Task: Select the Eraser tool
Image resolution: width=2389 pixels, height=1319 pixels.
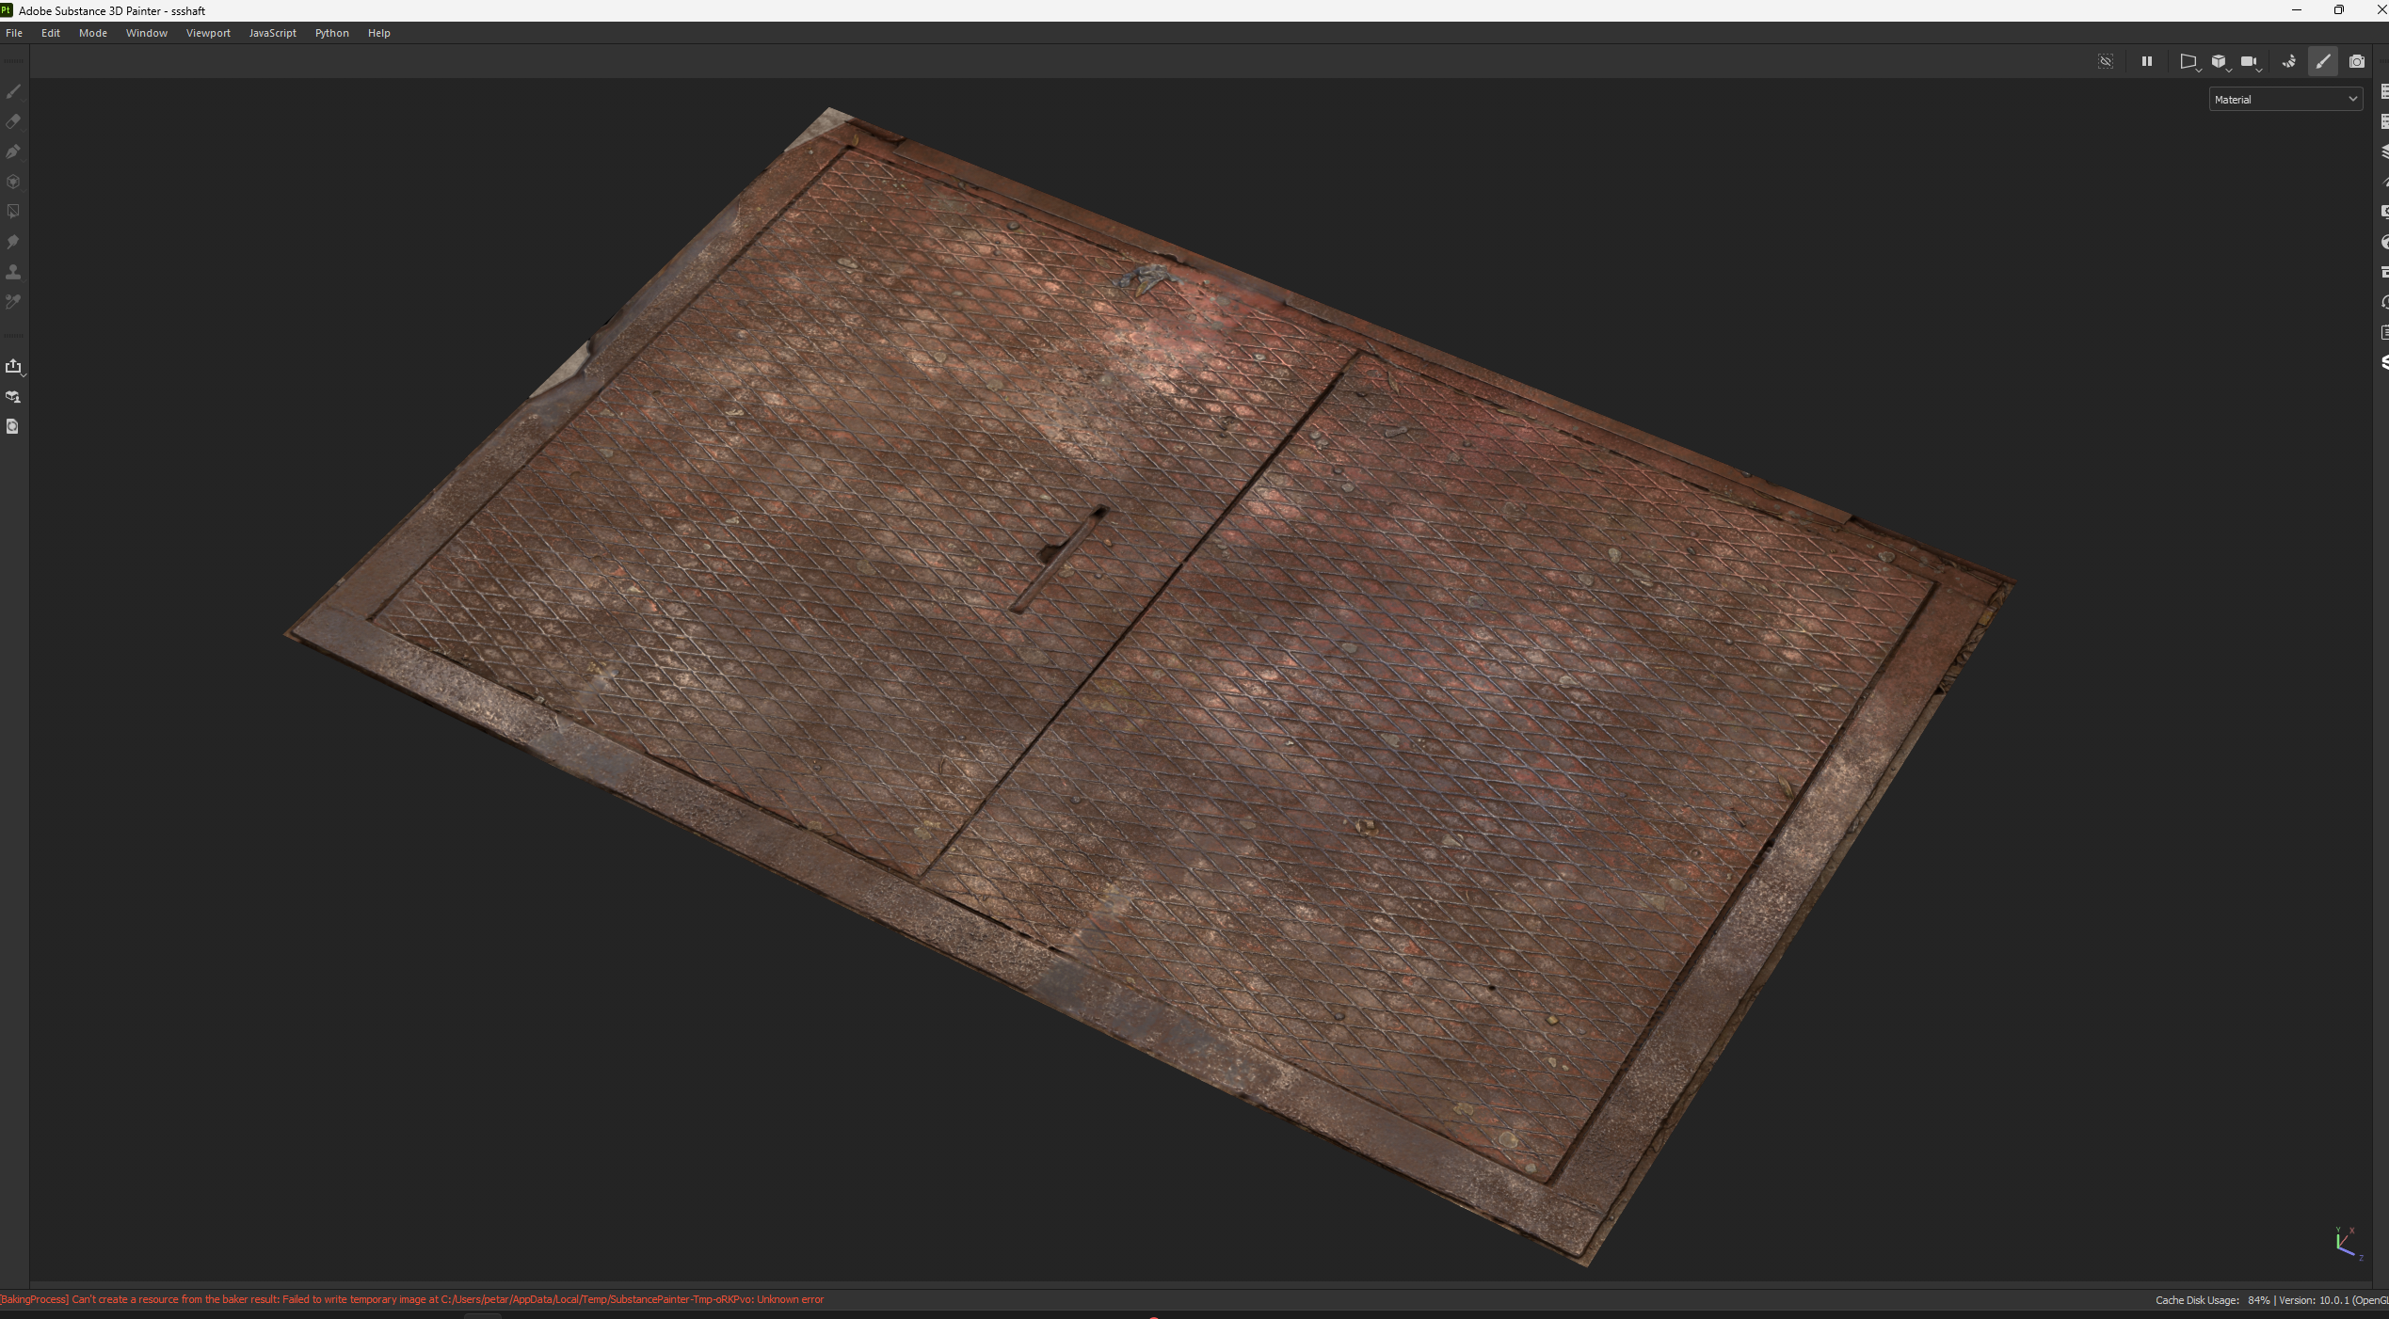Action: click(13, 121)
